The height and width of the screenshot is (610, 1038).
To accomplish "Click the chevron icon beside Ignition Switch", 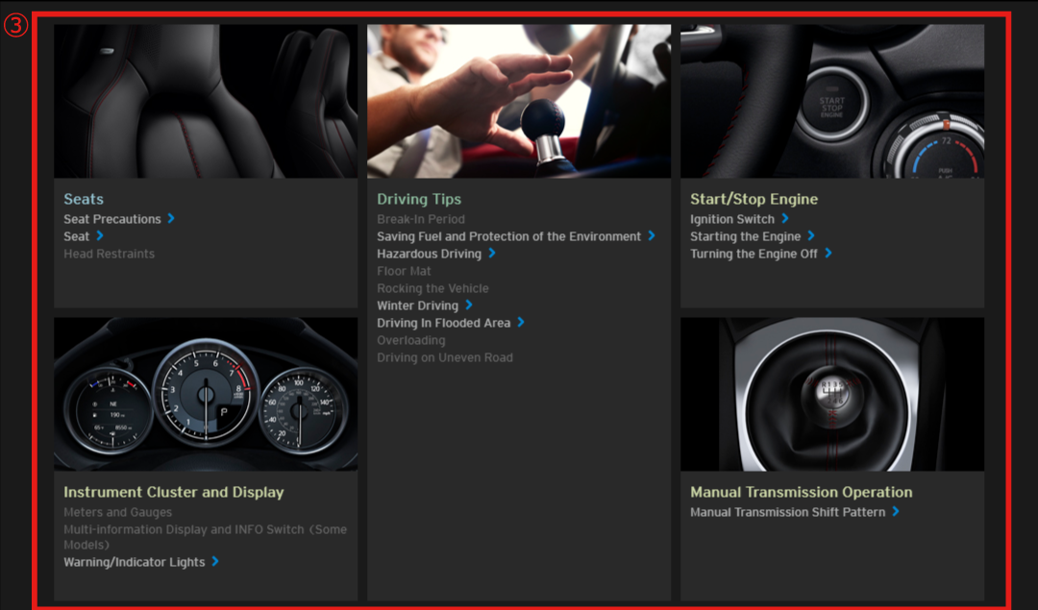I will [784, 219].
